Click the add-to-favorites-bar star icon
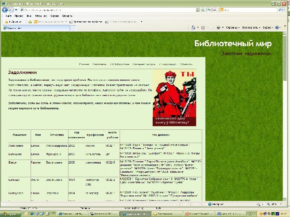290x217 pixels. [30, 22]
